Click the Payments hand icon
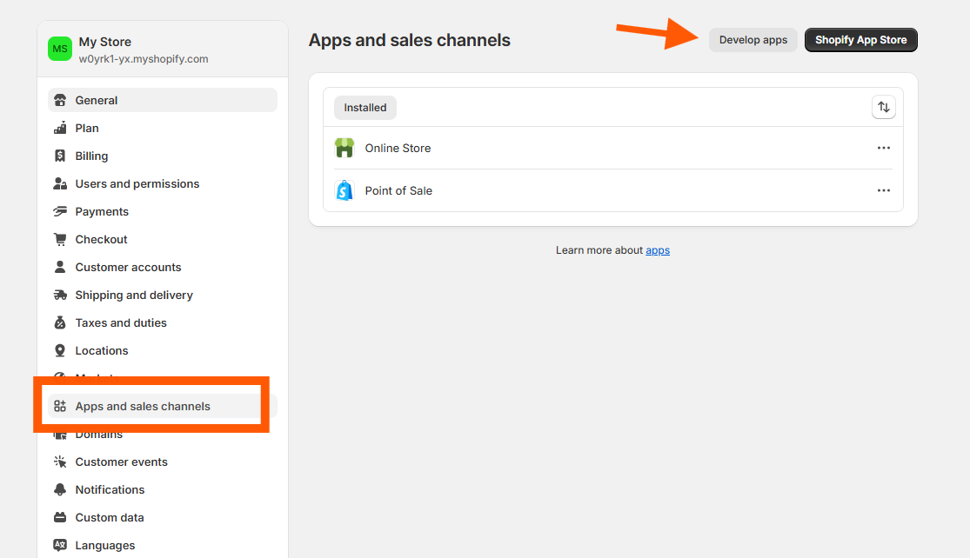Screen dimensions: 970x558 (x=60, y=211)
